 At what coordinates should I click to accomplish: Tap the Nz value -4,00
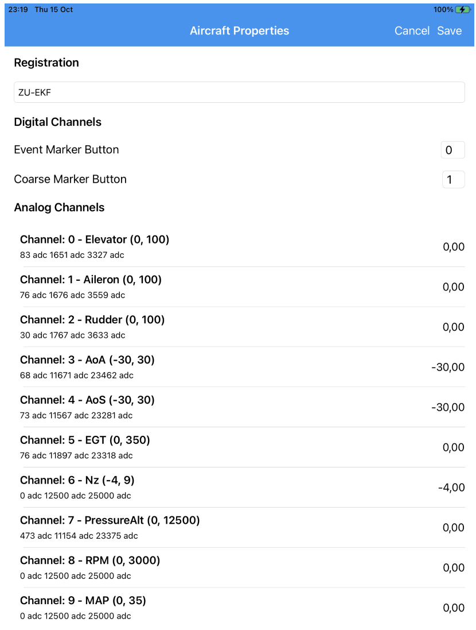click(x=451, y=488)
